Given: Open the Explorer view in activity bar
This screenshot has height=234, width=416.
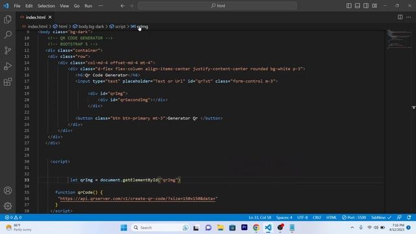Looking at the screenshot, I should (8, 19).
